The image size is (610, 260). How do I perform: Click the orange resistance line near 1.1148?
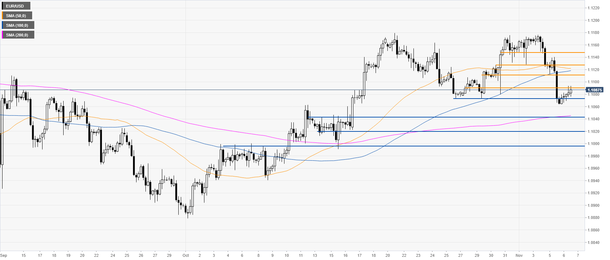pyautogui.click(x=542, y=52)
